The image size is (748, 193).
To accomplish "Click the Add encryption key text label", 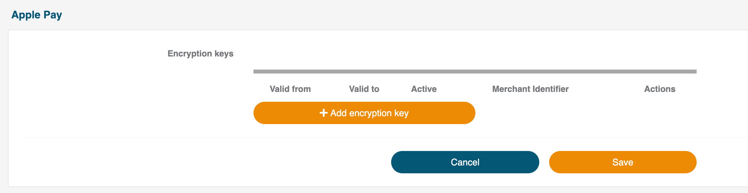I will [x=369, y=113].
